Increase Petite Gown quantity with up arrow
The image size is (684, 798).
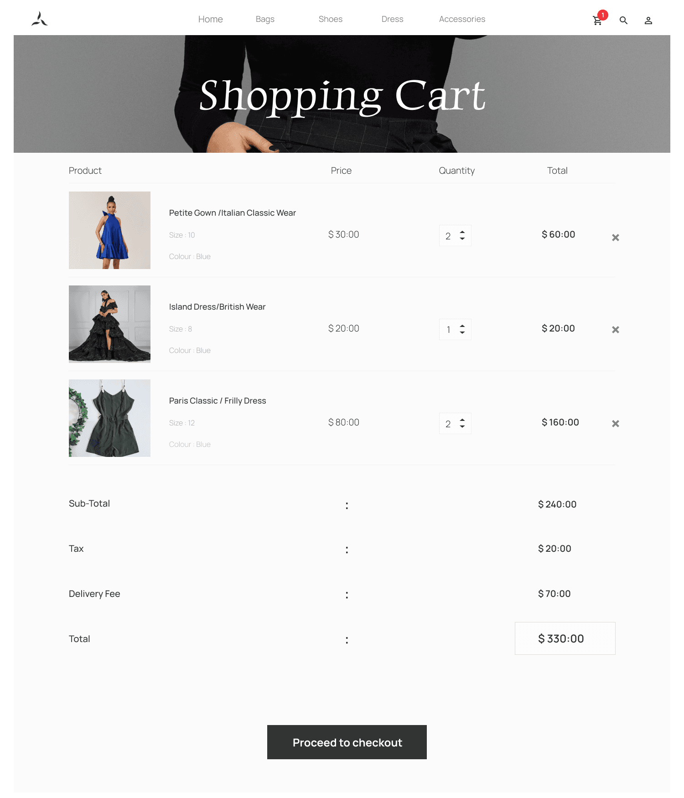pyautogui.click(x=462, y=232)
